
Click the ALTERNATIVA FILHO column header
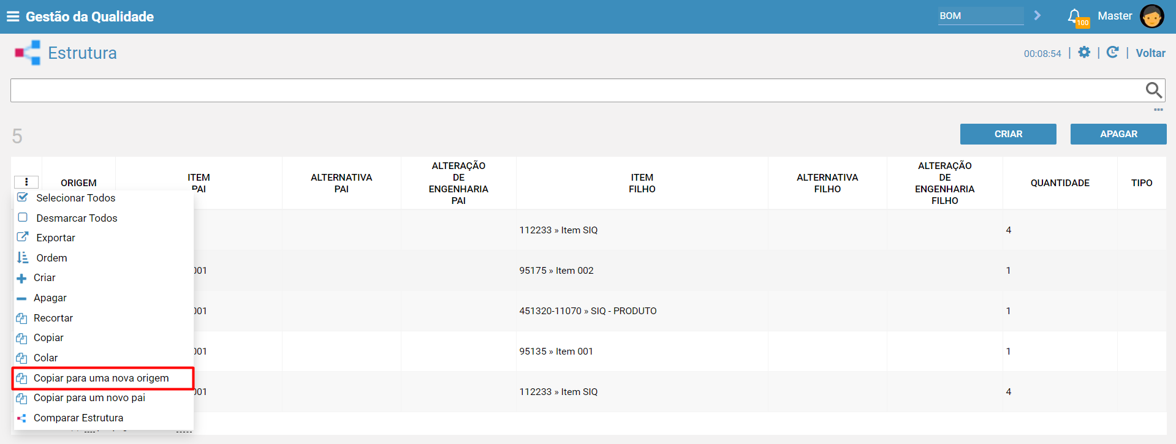point(827,183)
